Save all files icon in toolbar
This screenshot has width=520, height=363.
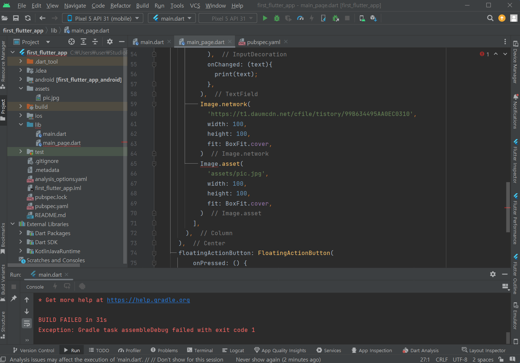point(16,18)
